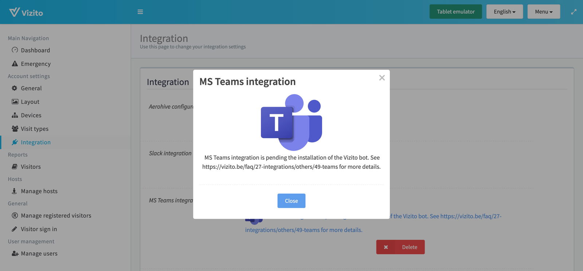Click the 'Reports' section label

[x=17, y=155]
